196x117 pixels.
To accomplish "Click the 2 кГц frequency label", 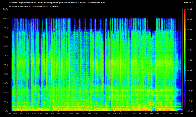I will point(6,102).
